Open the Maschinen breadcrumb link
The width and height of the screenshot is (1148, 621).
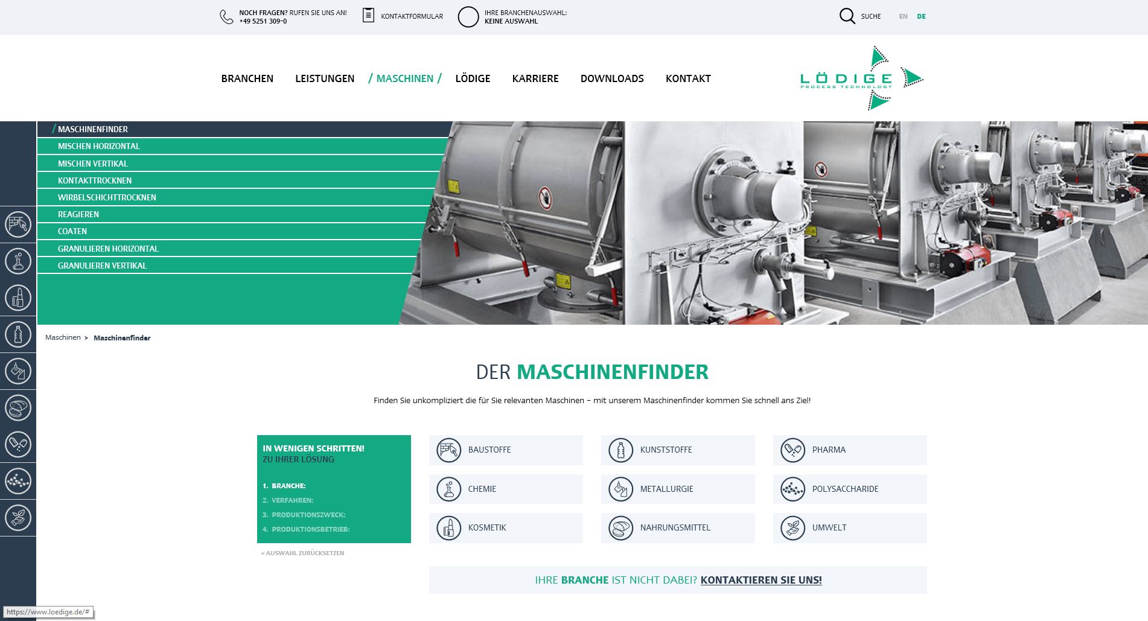coord(63,338)
